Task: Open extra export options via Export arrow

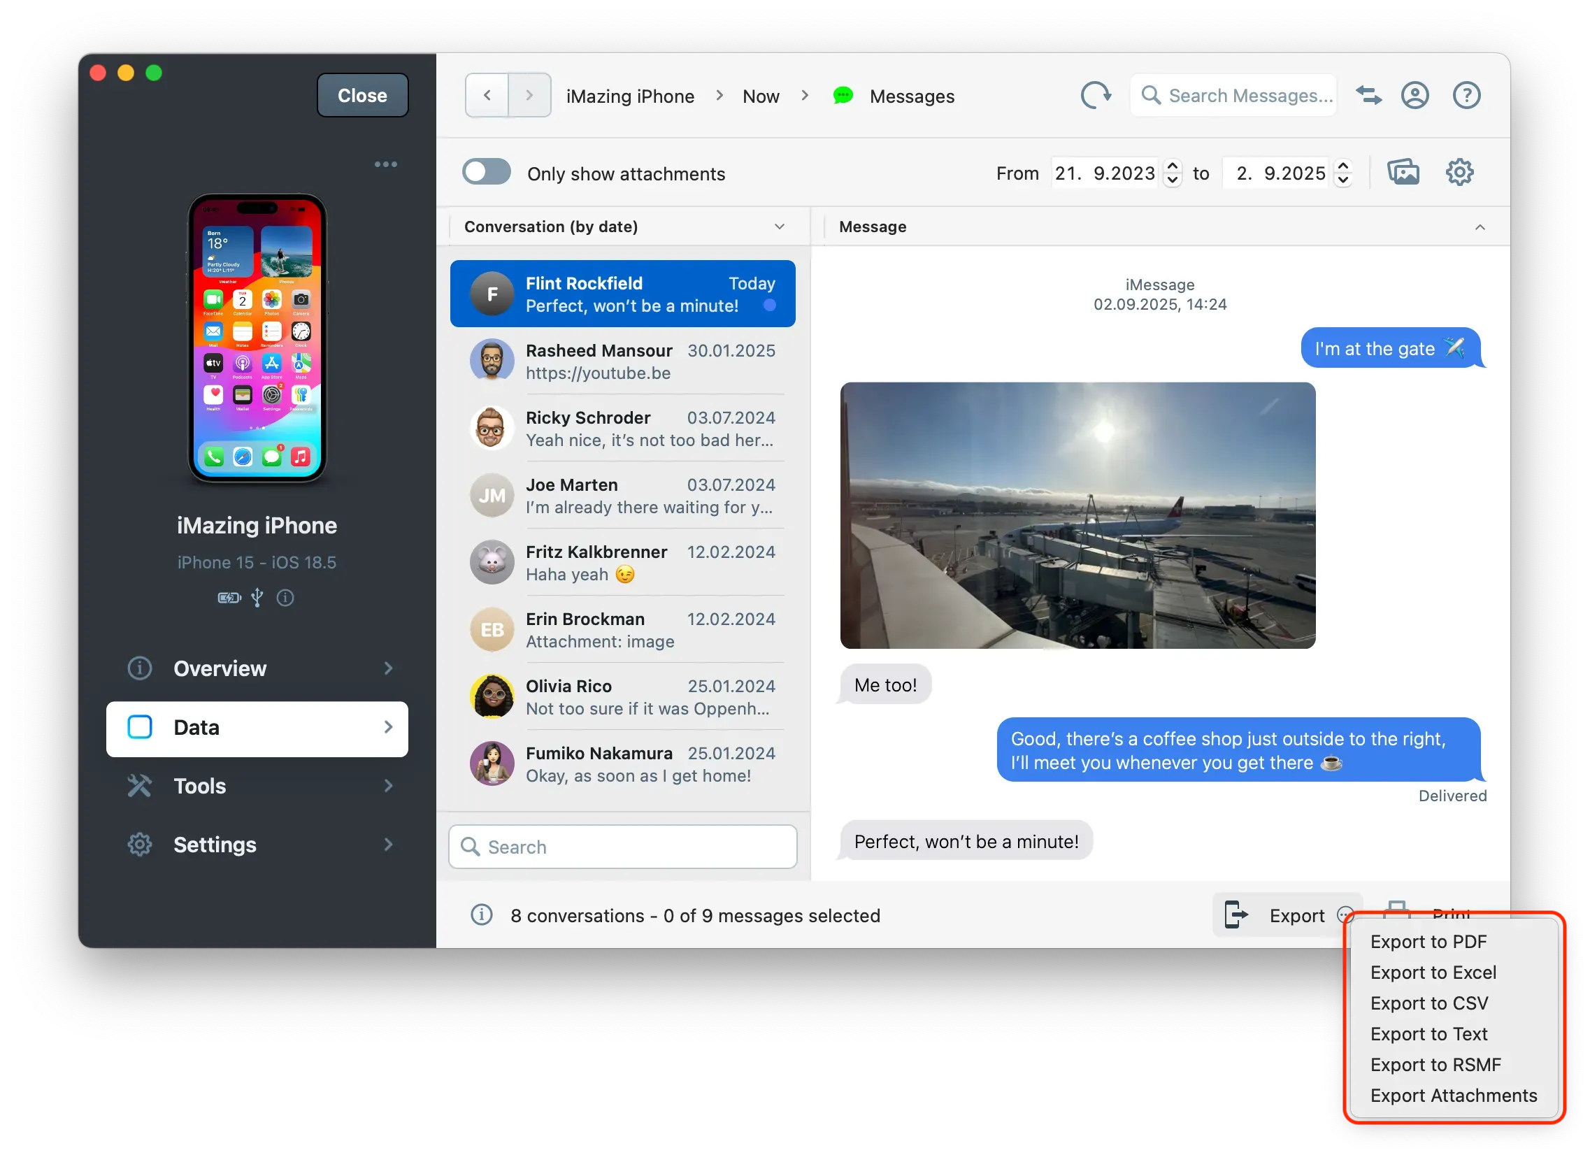Action: coord(1345,915)
